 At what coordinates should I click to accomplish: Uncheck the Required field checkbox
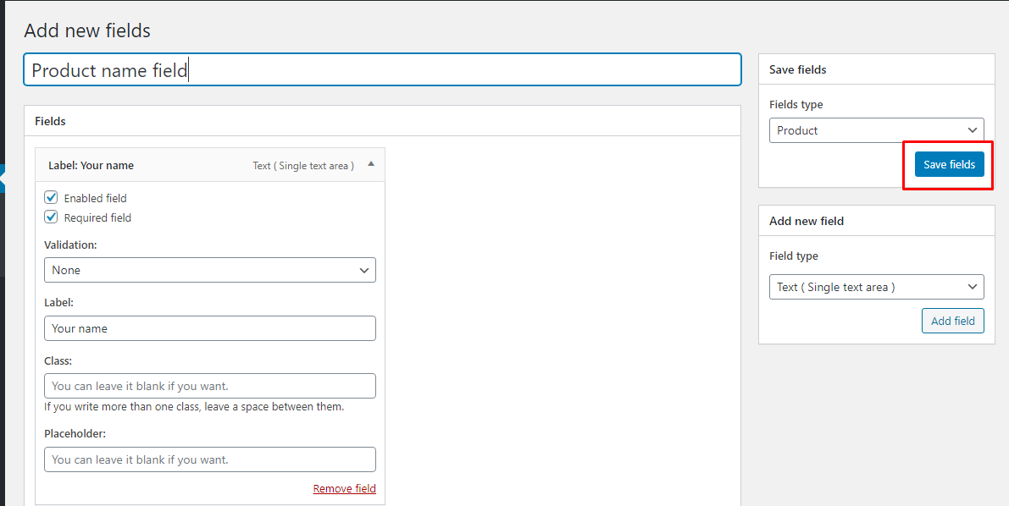pyautogui.click(x=51, y=217)
